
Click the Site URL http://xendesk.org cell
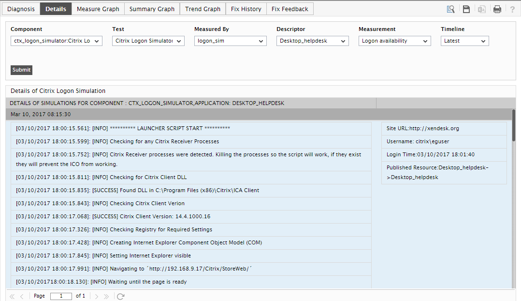click(444, 128)
